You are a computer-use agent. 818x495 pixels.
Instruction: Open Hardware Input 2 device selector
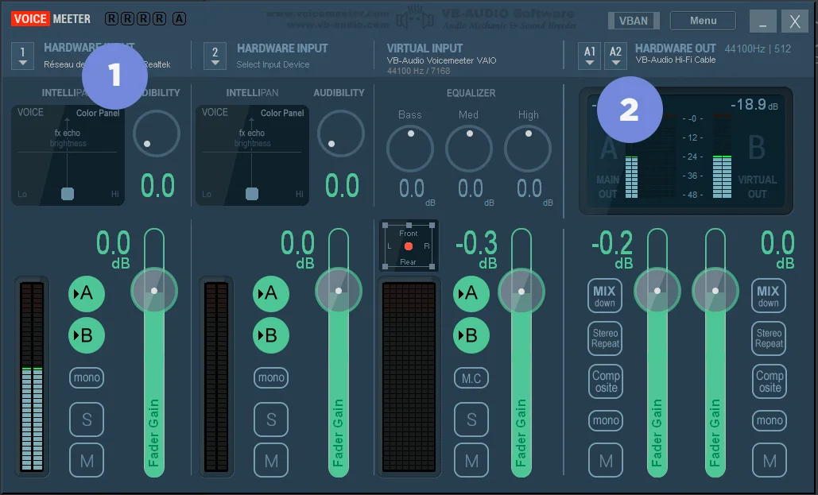215,56
